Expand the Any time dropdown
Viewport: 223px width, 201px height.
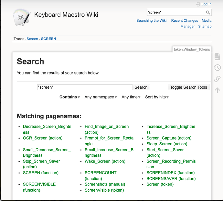(x=131, y=97)
